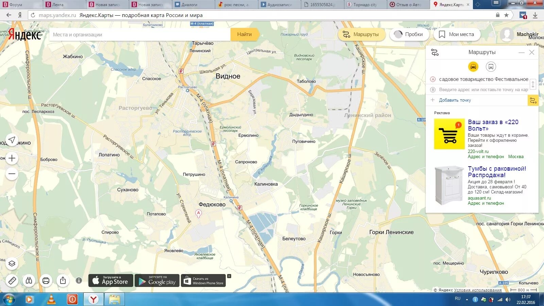Close the app download badges banner
The image size is (544, 306).
click(229, 276)
